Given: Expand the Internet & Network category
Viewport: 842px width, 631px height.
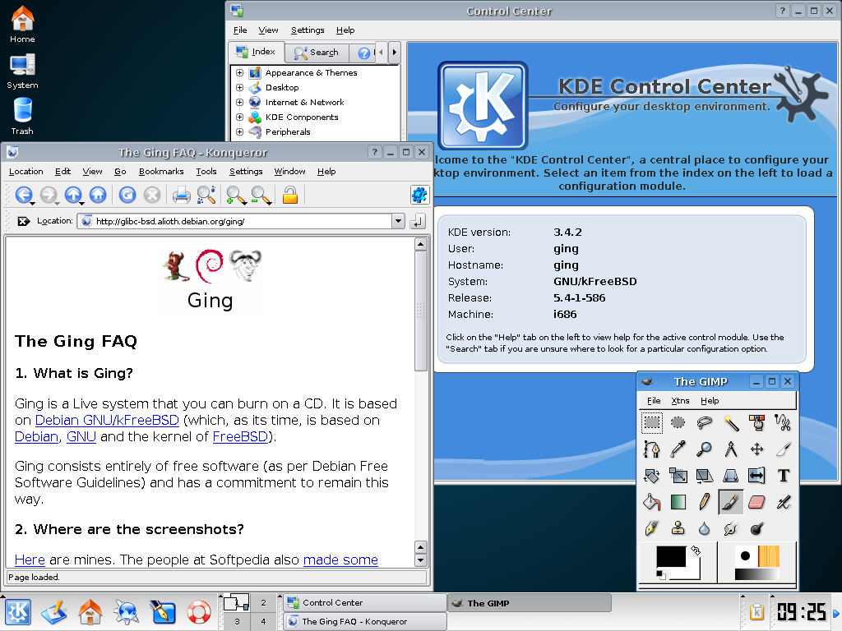Looking at the screenshot, I should pyautogui.click(x=240, y=102).
